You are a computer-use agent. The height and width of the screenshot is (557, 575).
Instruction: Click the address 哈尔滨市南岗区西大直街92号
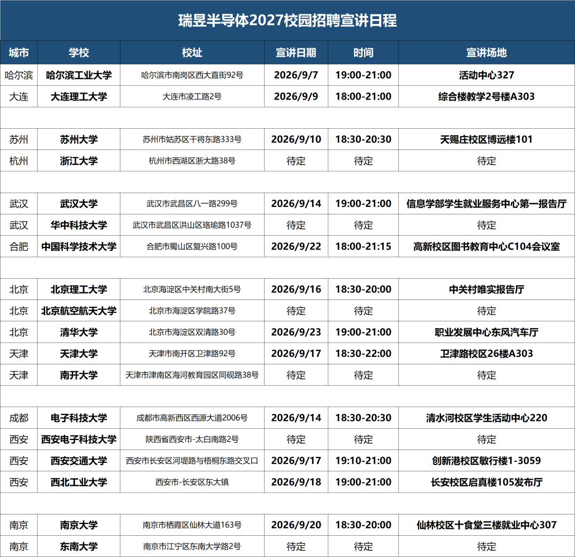coord(192,75)
